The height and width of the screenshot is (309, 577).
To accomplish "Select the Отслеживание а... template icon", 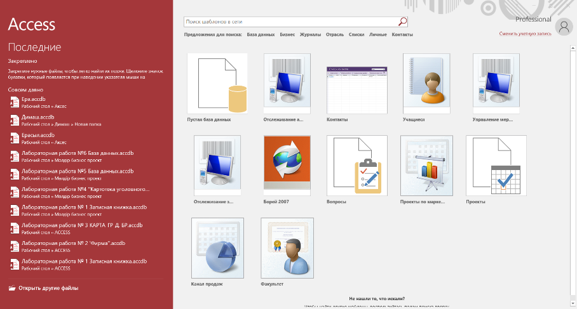I will pyautogui.click(x=287, y=83).
